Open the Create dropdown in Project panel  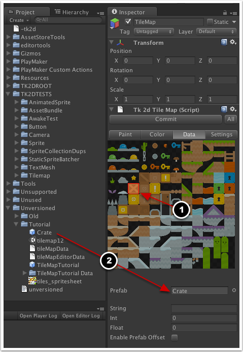click(19, 20)
